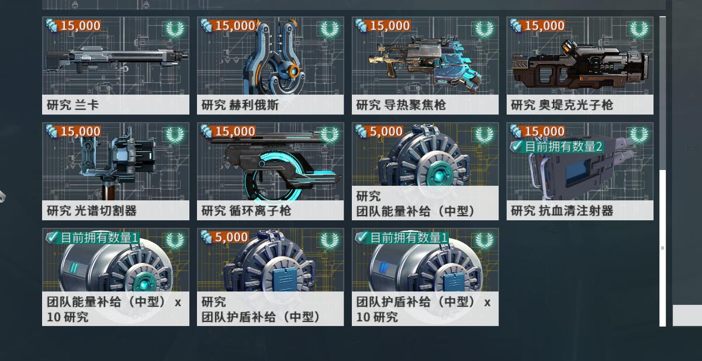Click the owned checkmark on 抗血清注射器
This screenshot has height=361, width=702.
[x=516, y=146]
